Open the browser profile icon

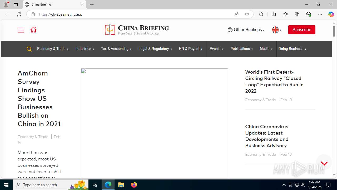click(6, 4)
